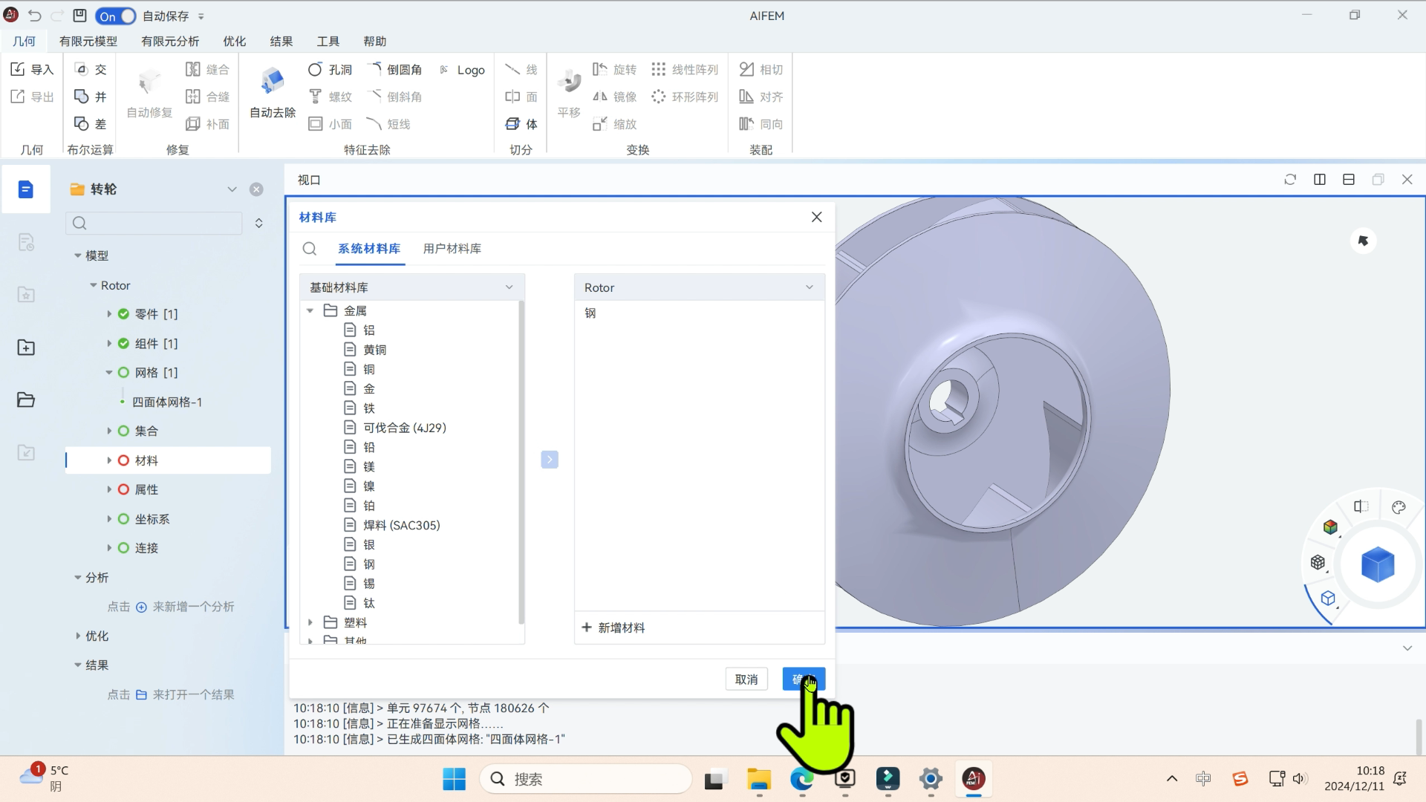This screenshot has height=802, width=1426.
Task: Open the Rotor material target dropdown
Action: pos(809,287)
